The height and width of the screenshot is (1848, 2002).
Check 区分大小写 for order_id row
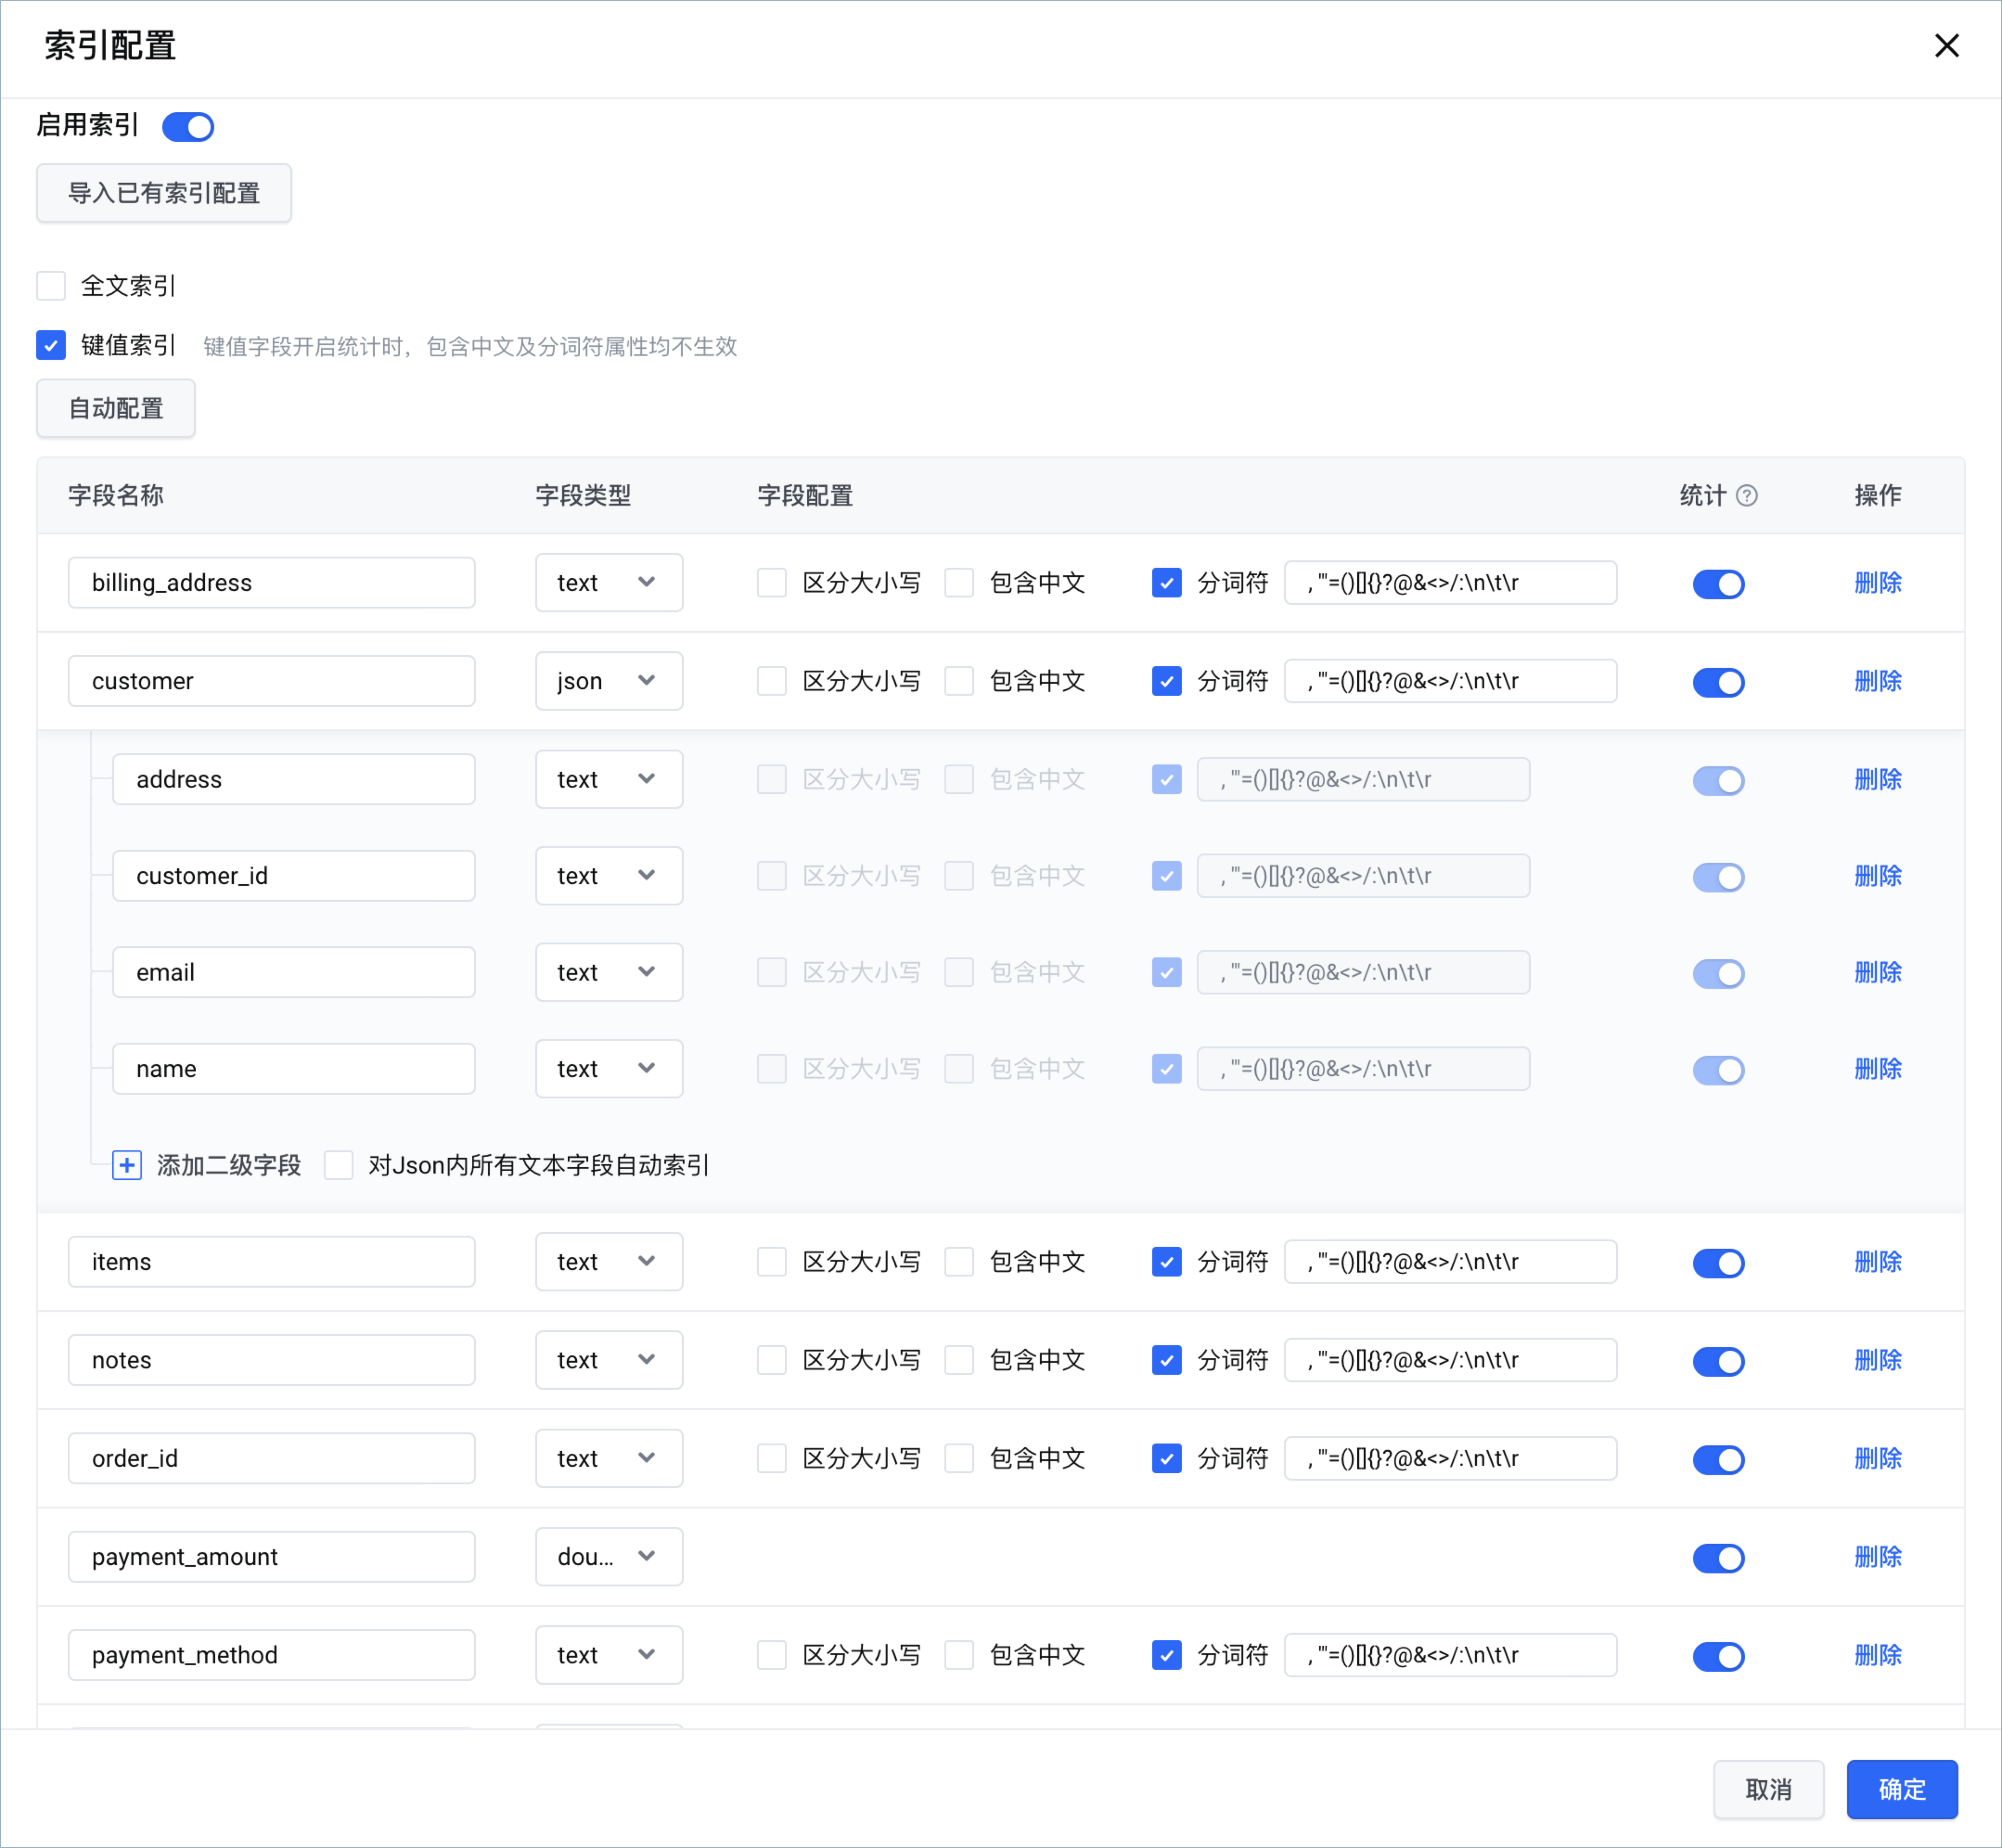(772, 1459)
